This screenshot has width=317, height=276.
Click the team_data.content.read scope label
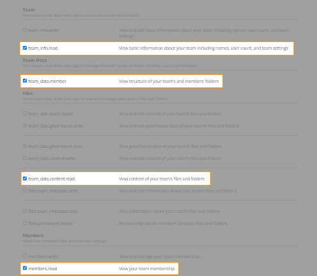[x=52, y=179]
